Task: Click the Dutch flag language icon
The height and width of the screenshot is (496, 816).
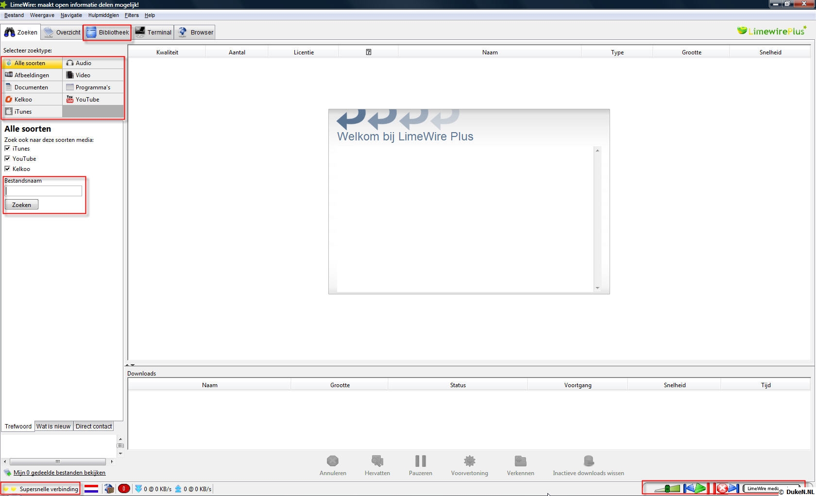Action: (x=91, y=489)
